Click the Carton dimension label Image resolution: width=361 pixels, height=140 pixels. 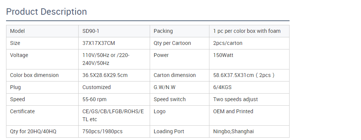click(175, 75)
